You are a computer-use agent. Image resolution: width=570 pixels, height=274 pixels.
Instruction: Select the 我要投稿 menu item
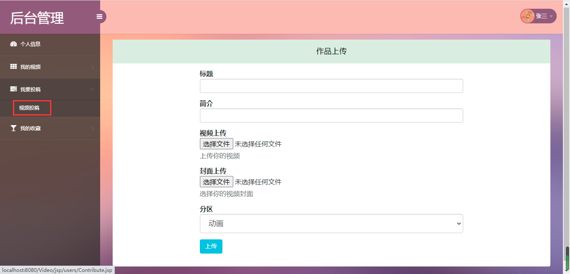[x=50, y=89]
